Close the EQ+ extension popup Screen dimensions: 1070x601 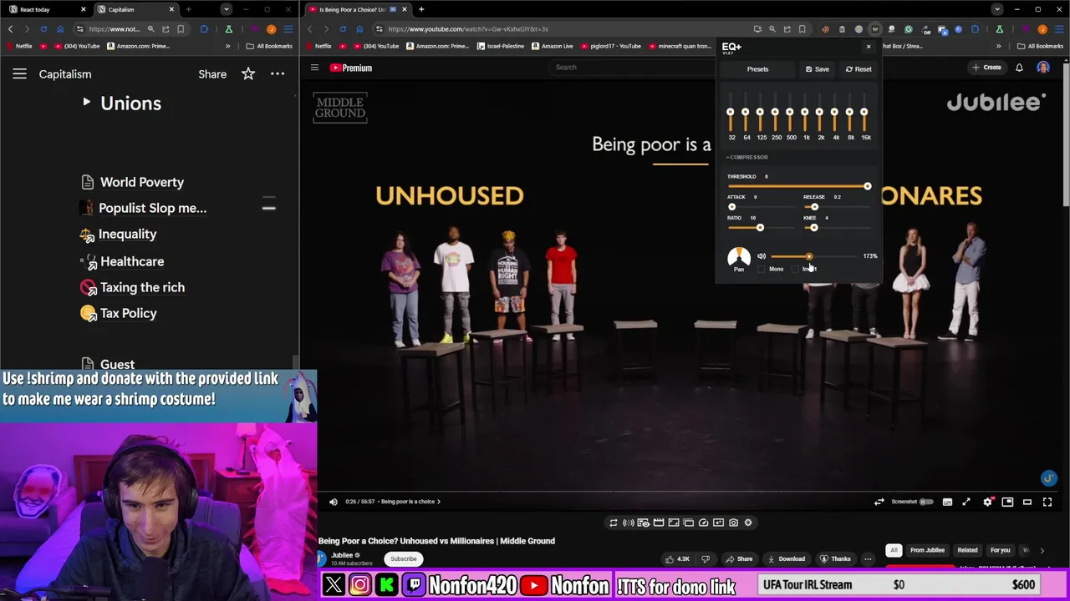(869, 47)
